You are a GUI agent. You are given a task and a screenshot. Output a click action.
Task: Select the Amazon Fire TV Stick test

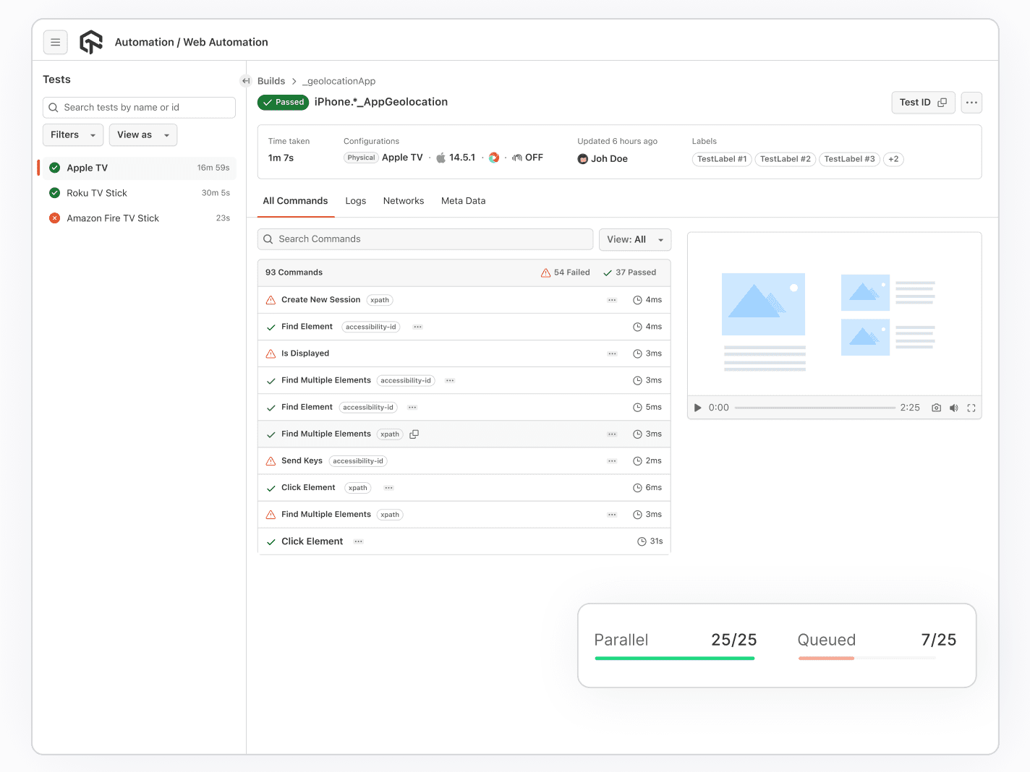point(113,218)
